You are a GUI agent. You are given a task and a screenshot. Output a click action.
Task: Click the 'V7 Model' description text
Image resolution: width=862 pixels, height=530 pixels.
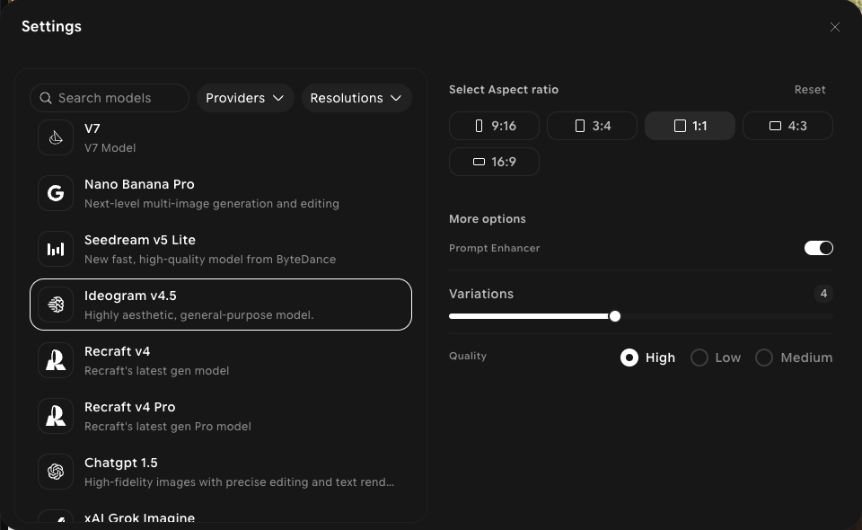coord(110,148)
